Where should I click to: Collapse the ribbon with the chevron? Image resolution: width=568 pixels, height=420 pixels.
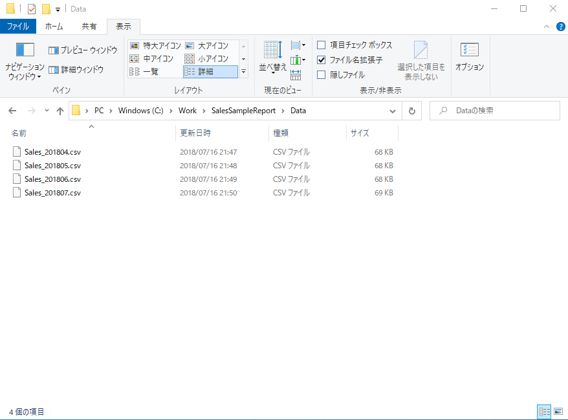point(547,27)
